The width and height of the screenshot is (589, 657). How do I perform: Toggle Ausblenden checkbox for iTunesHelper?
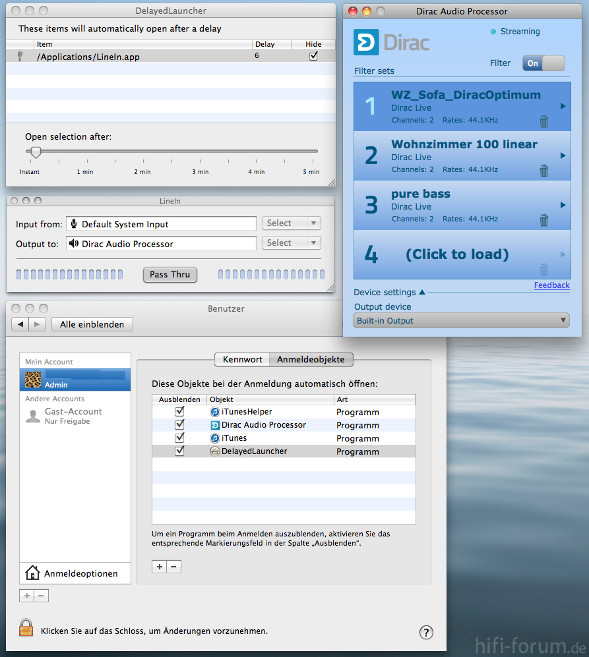pos(179,411)
